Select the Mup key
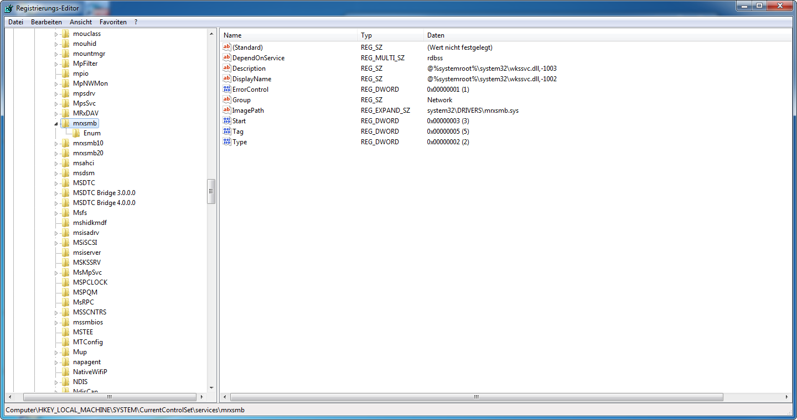Image resolution: width=797 pixels, height=420 pixels. 80,352
